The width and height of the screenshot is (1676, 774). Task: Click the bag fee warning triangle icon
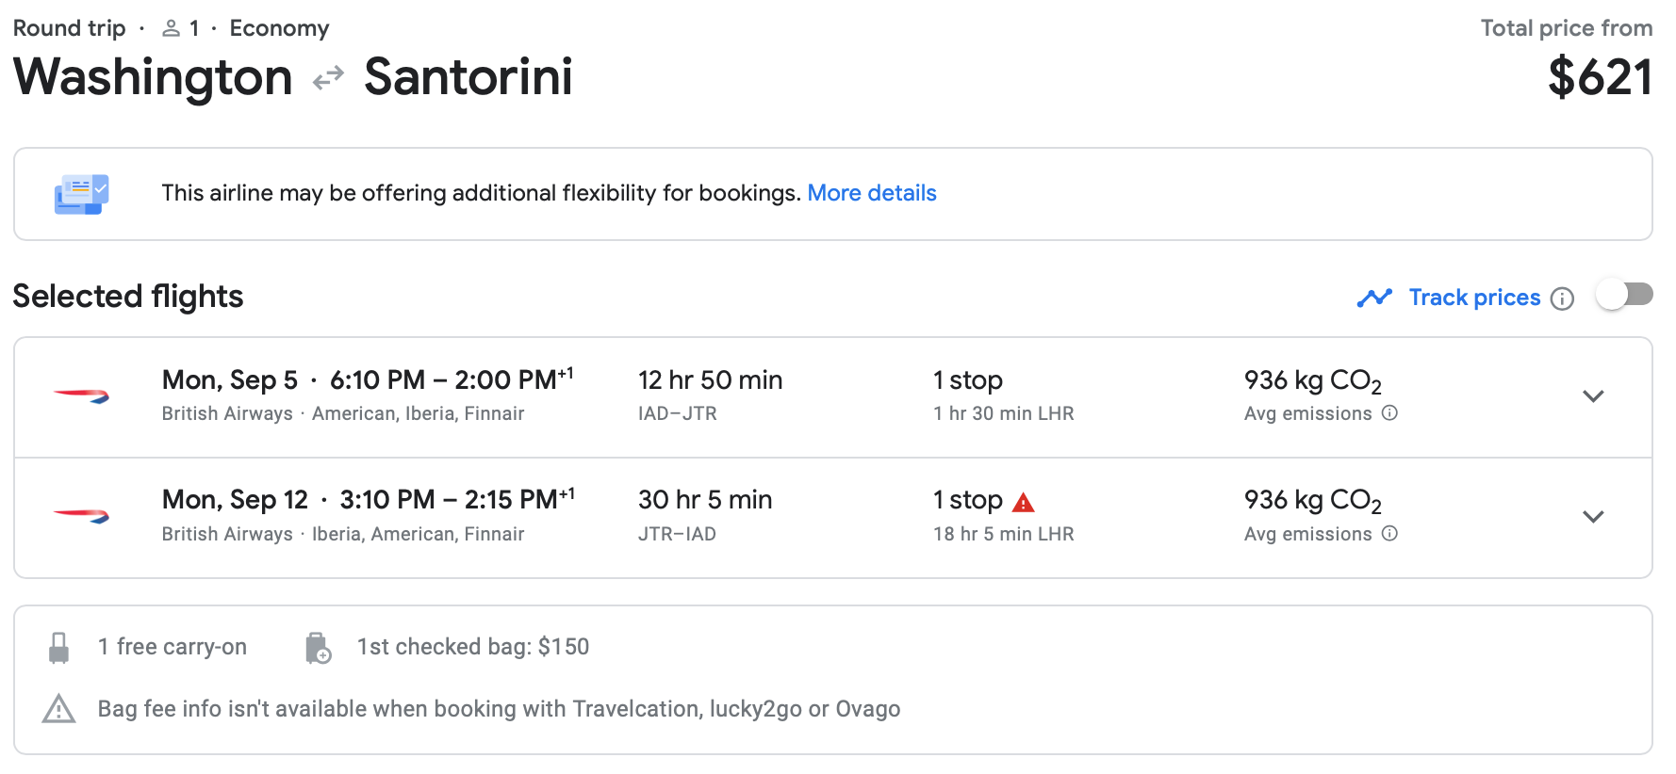(58, 709)
